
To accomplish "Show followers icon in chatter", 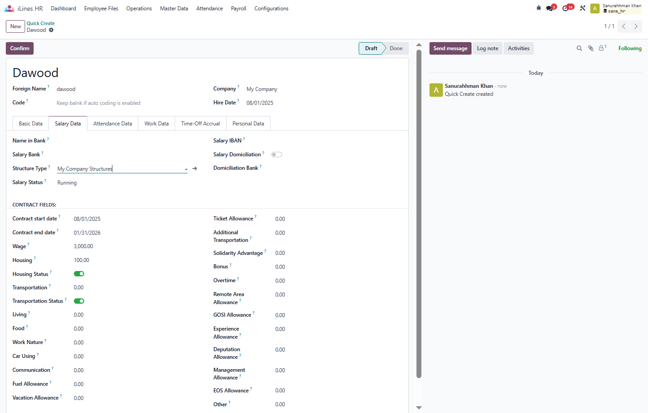I will tap(602, 48).
